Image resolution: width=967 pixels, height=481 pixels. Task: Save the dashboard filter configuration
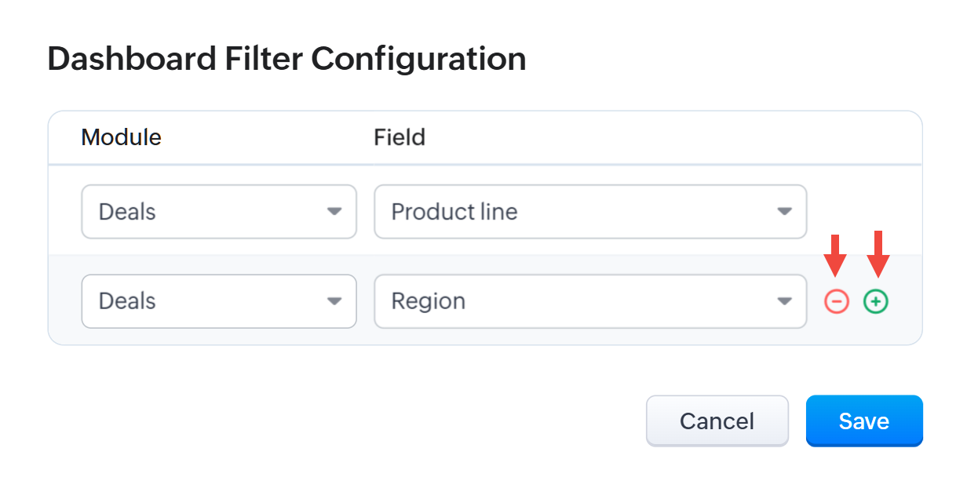[863, 421]
